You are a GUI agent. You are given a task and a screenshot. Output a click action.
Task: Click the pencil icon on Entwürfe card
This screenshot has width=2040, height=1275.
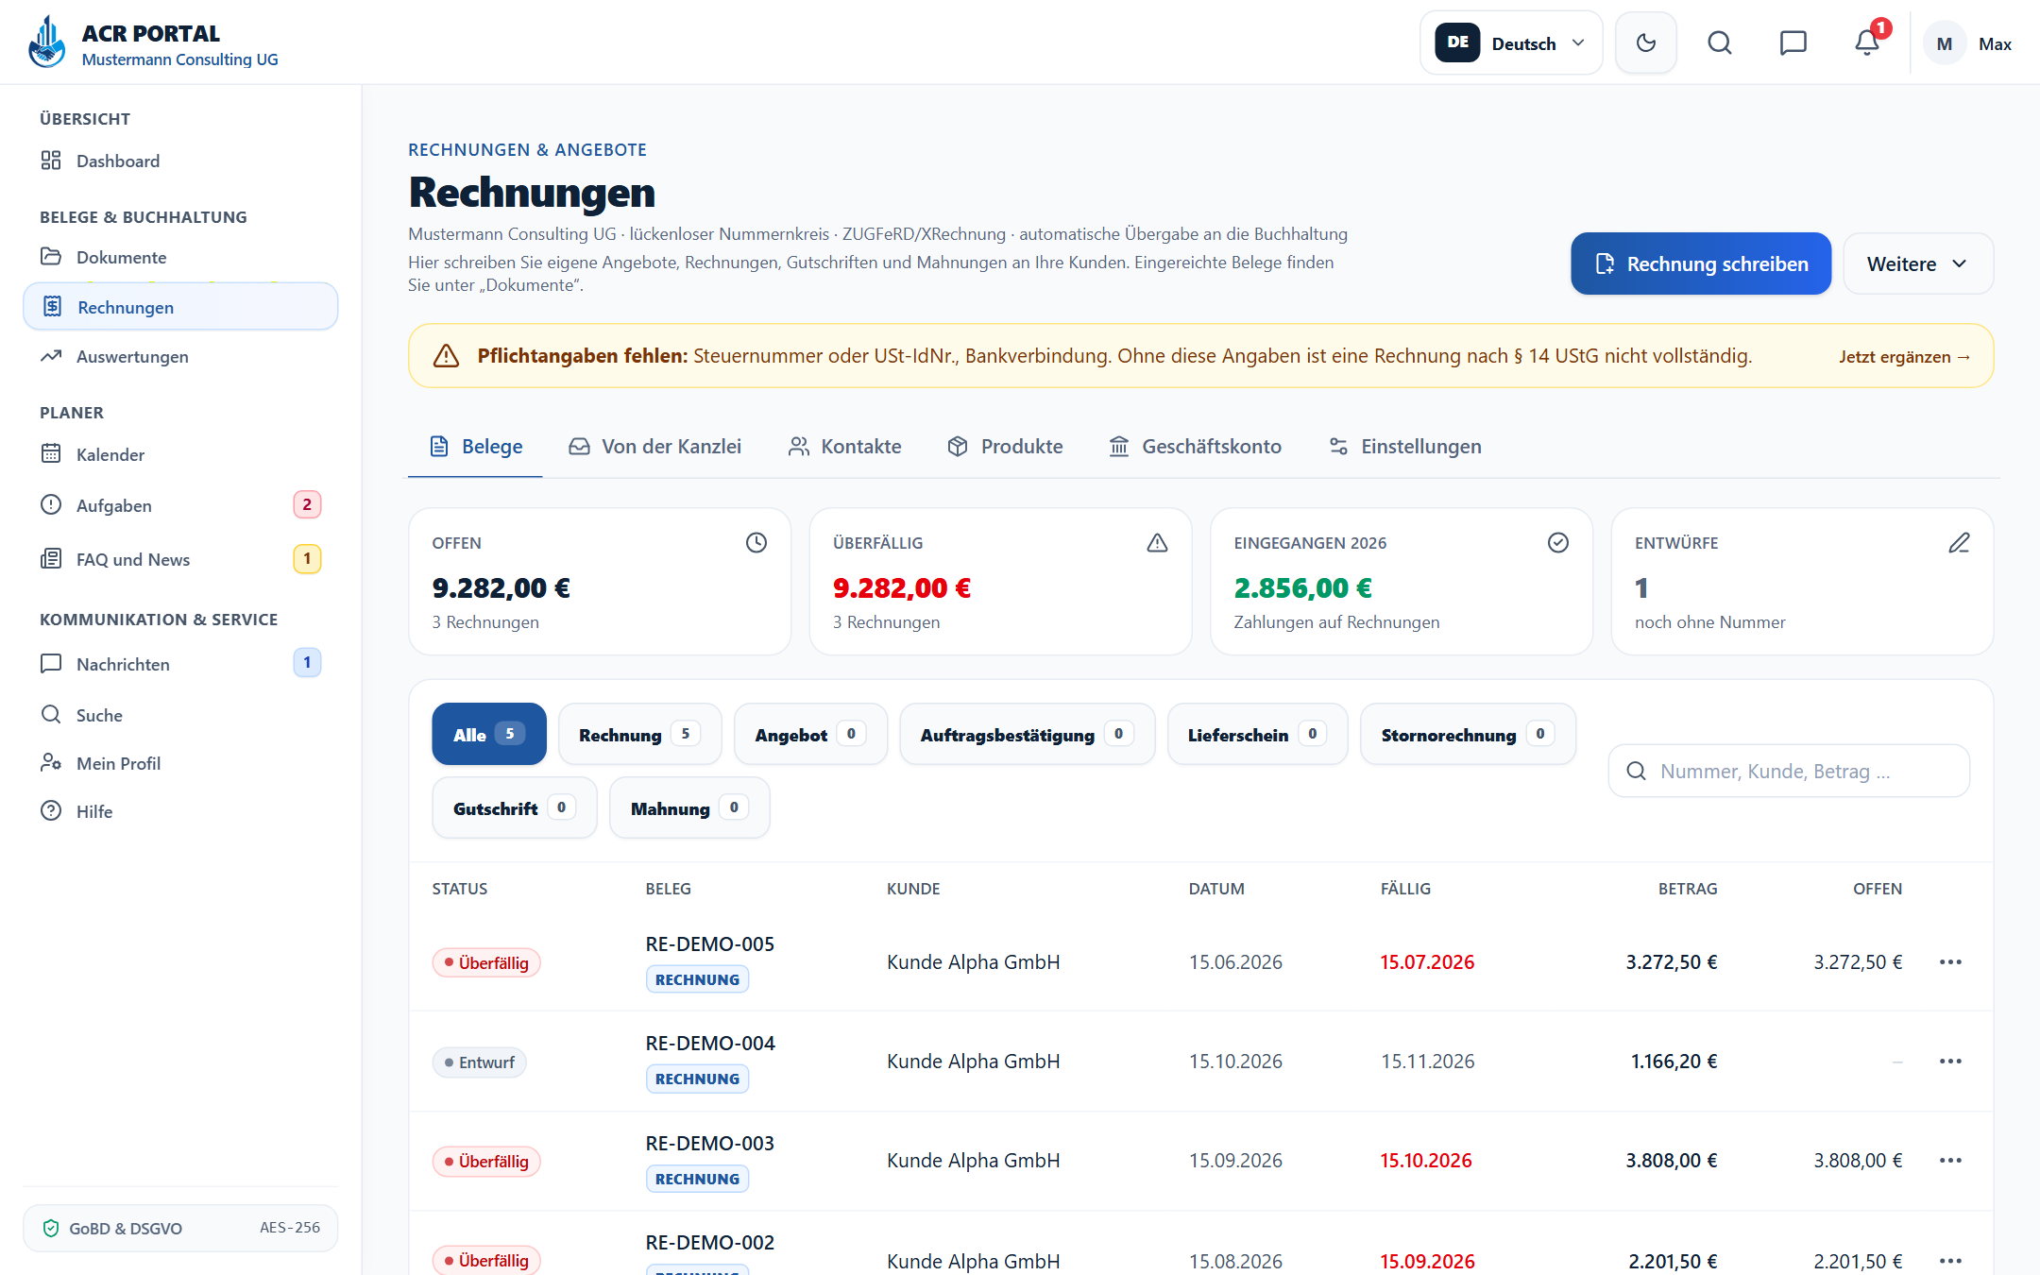pyautogui.click(x=1959, y=543)
